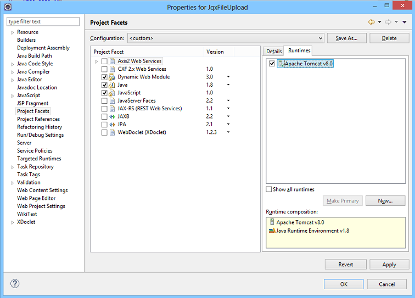Click the help question mark icon
The width and height of the screenshot is (415, 298).
[x=15, y=284]
